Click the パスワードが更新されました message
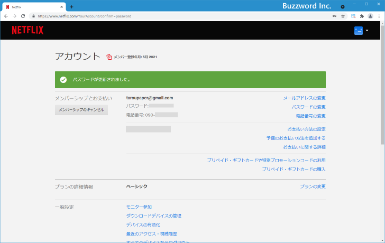Screen dimensions: 385x243 [102, 80]
